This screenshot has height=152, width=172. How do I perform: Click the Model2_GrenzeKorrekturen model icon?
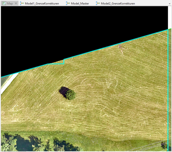click(98, 3)
